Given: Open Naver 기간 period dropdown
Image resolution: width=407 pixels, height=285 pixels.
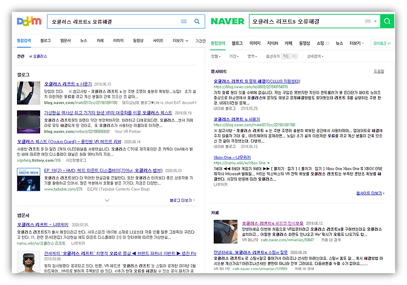Looking at the screenshot, I should 234,56.
